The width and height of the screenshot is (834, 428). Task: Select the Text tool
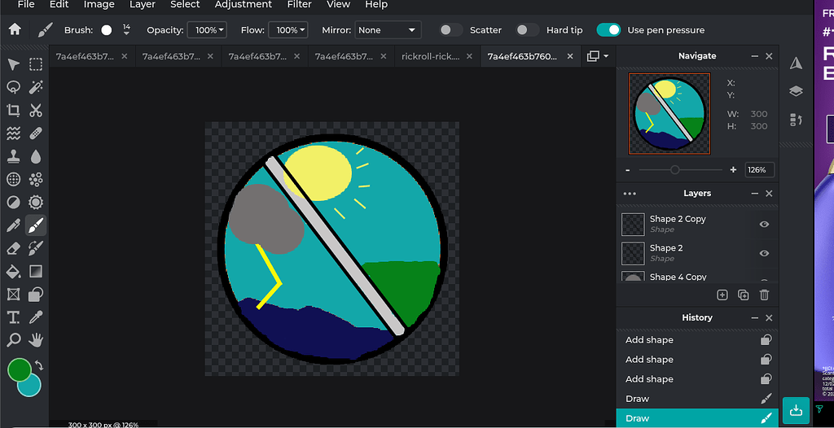(x=13, y=317)
